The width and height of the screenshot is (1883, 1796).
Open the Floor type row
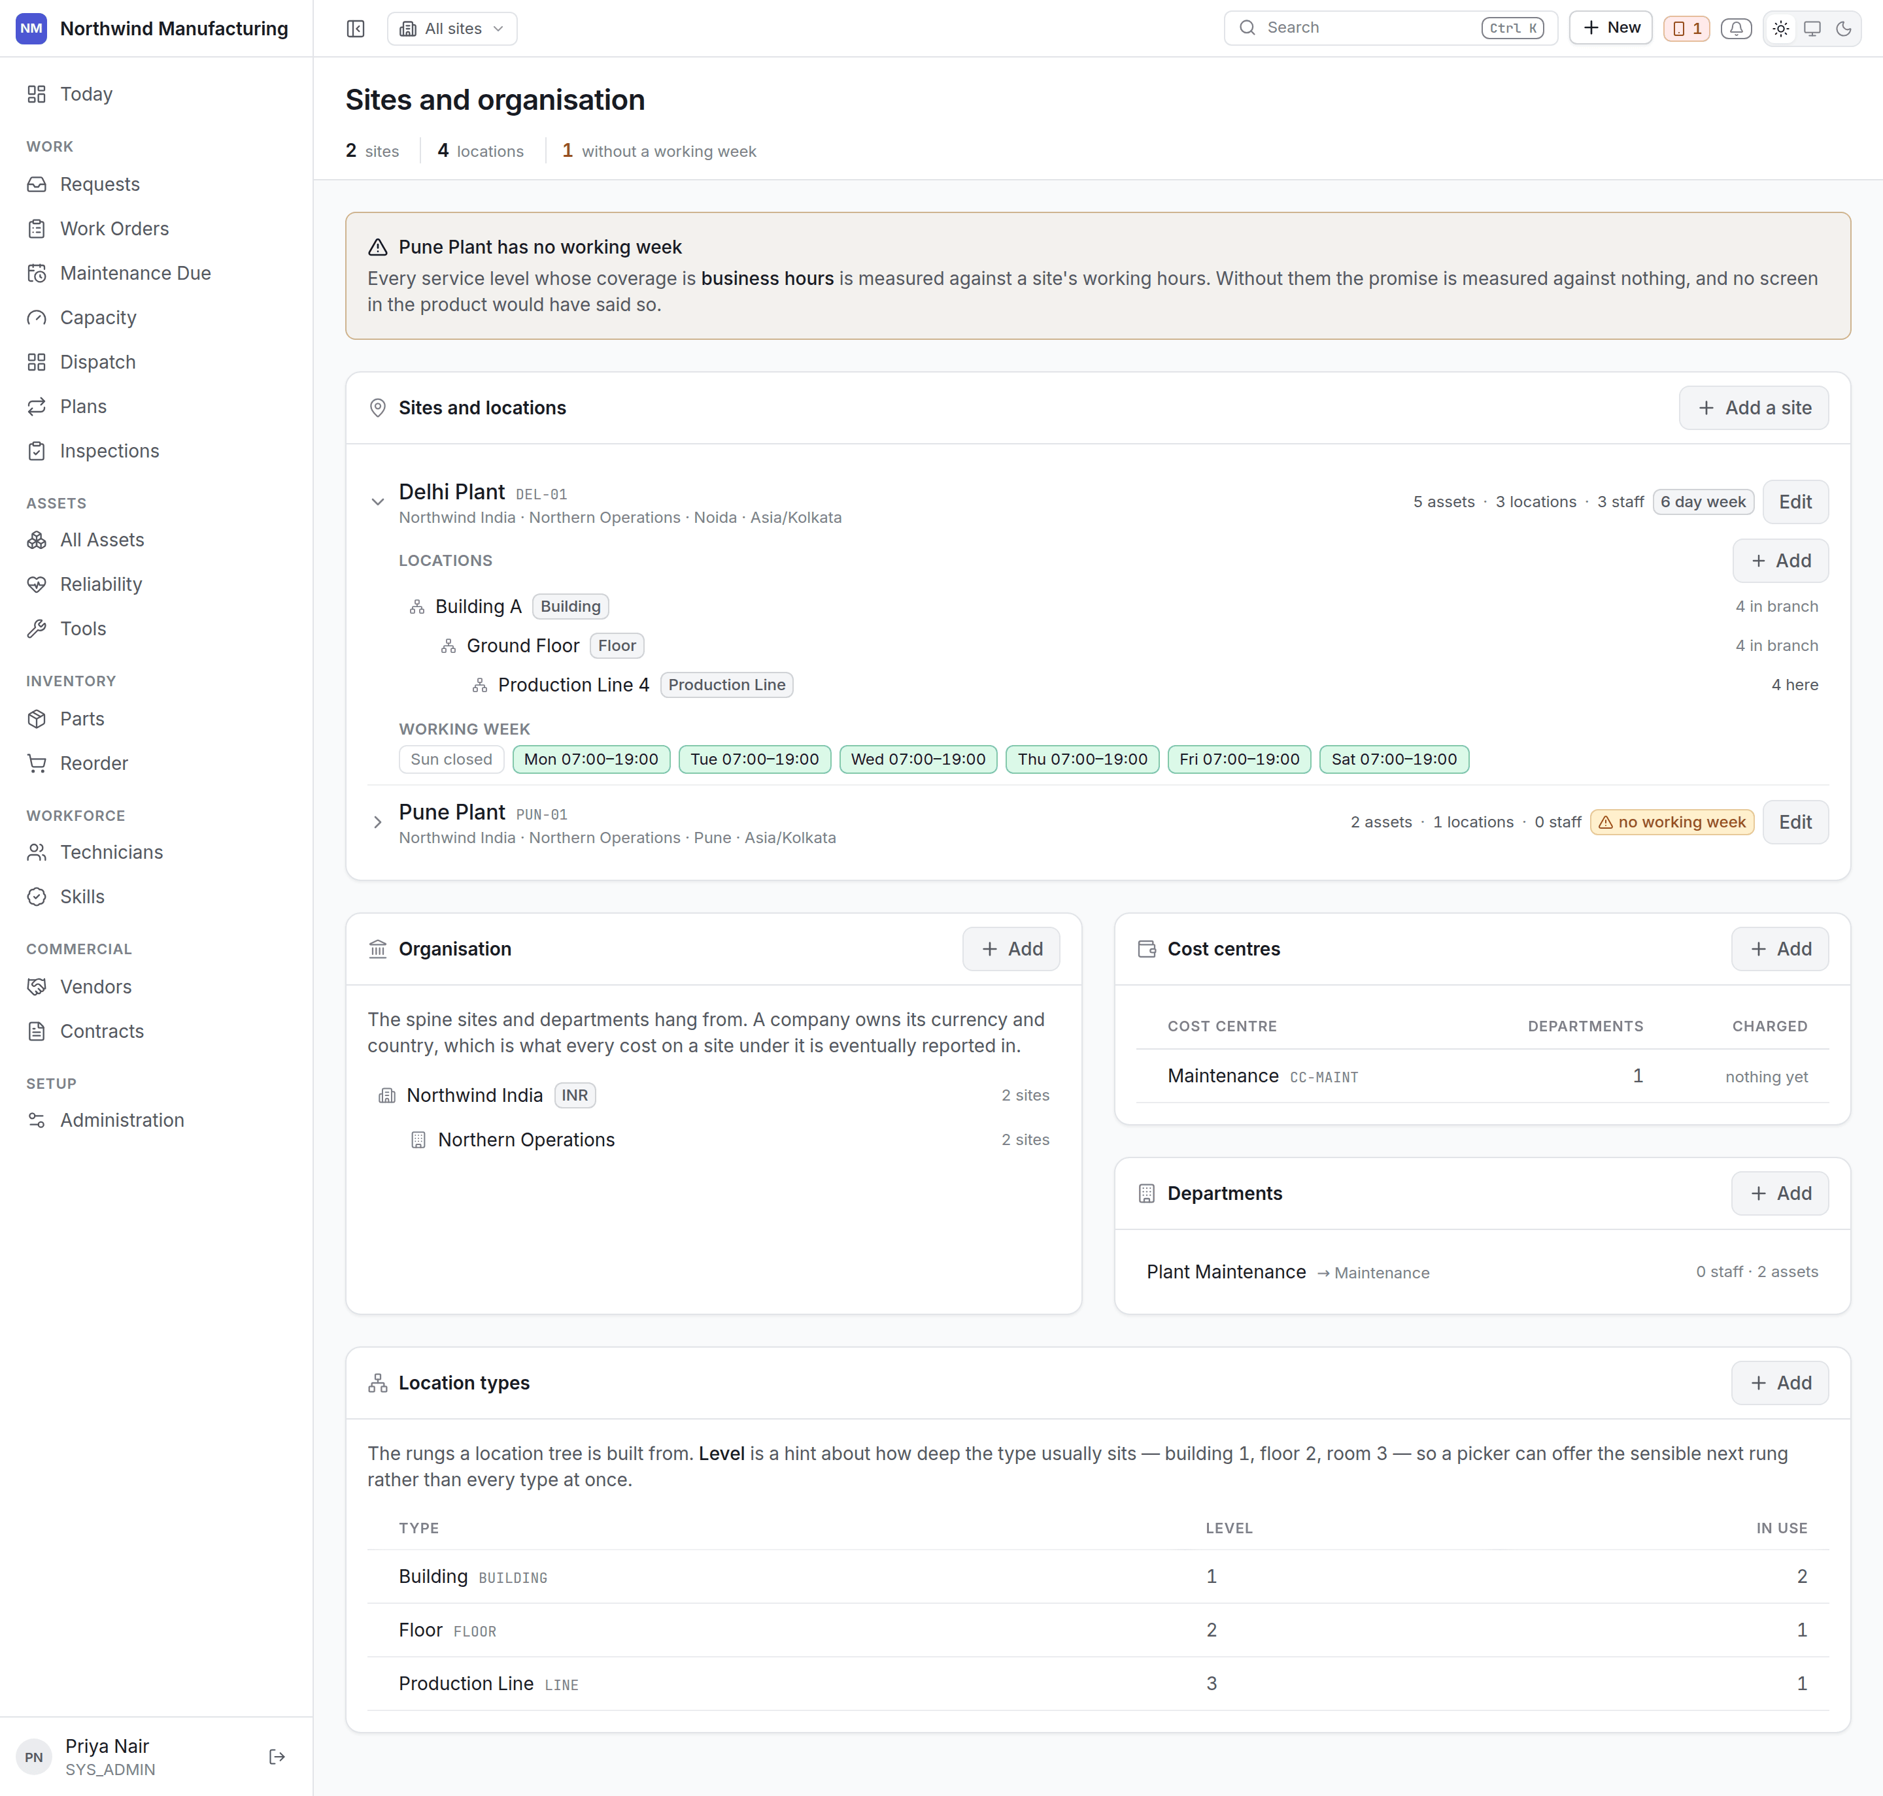point(1098,1631)
